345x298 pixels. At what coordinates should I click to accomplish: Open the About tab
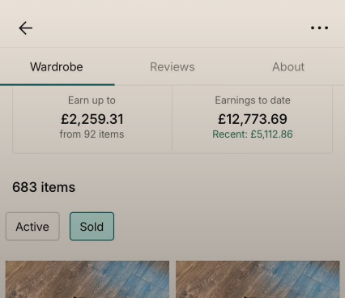tap(288, 66)
